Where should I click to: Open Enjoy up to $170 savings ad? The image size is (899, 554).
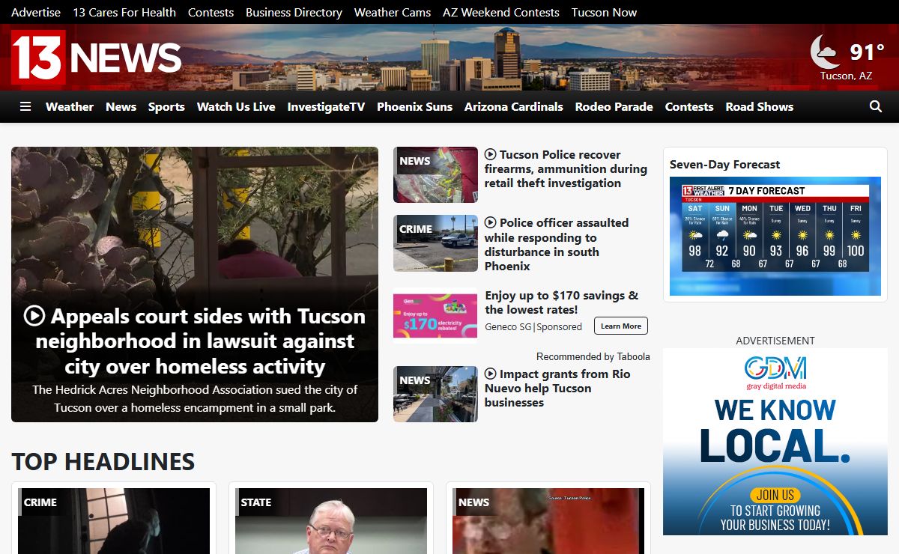point(562,302)
